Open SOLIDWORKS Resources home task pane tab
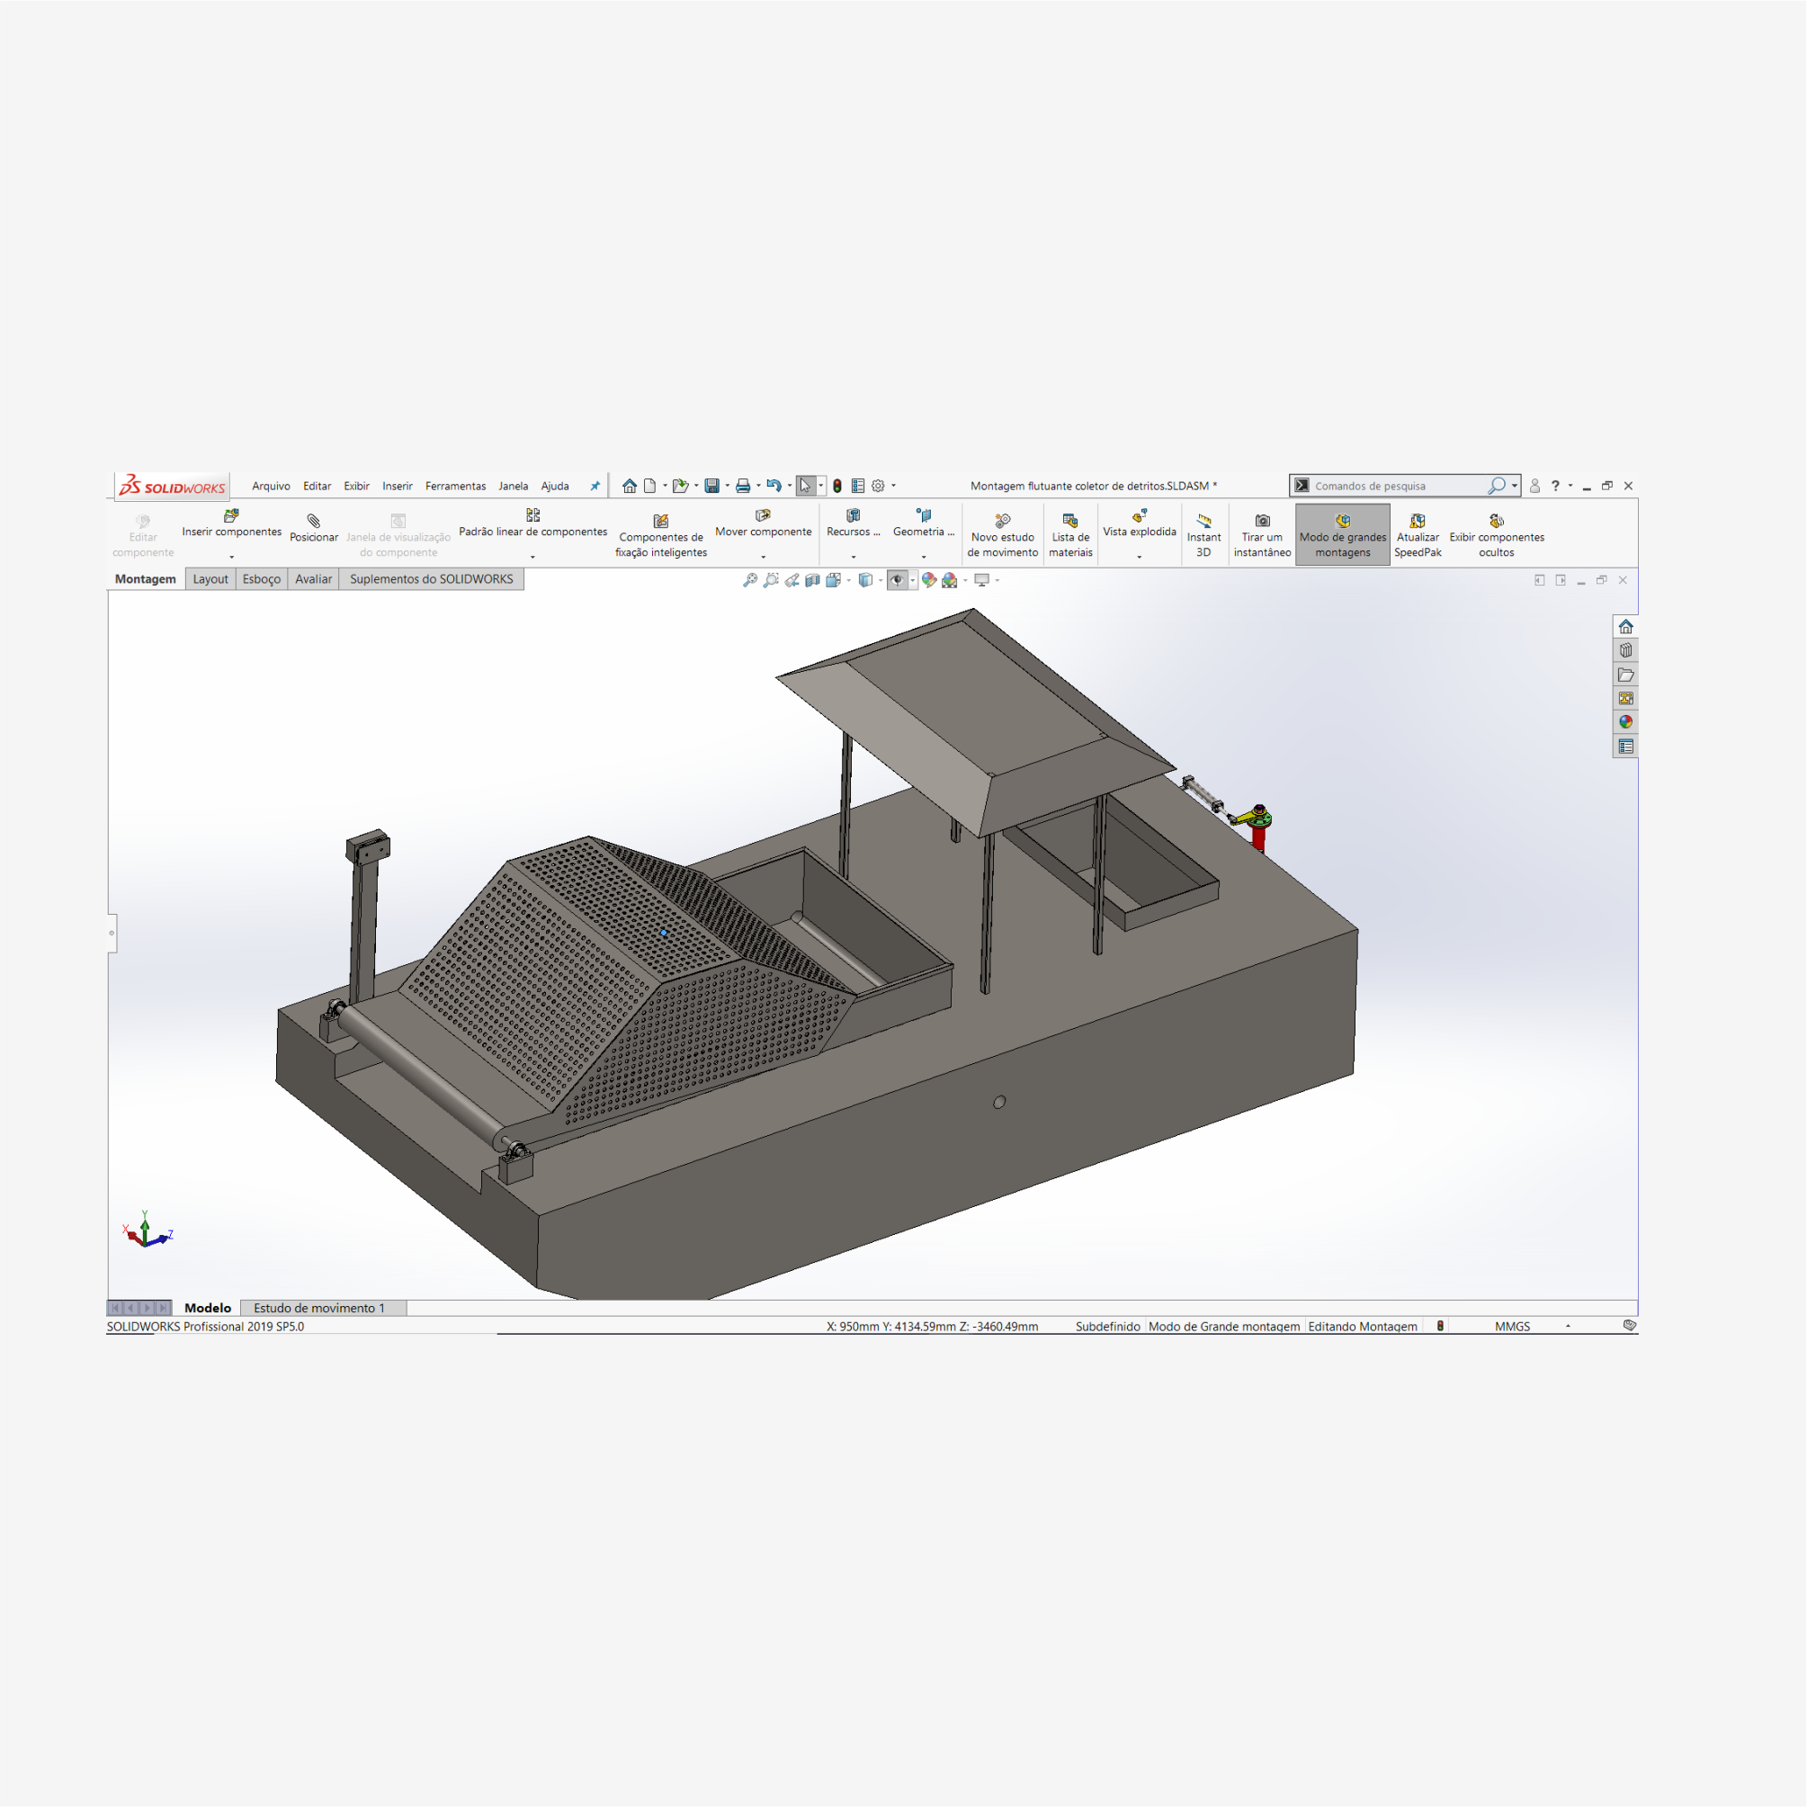This screenshot has height=1807, width=1807. (1625, 627)
